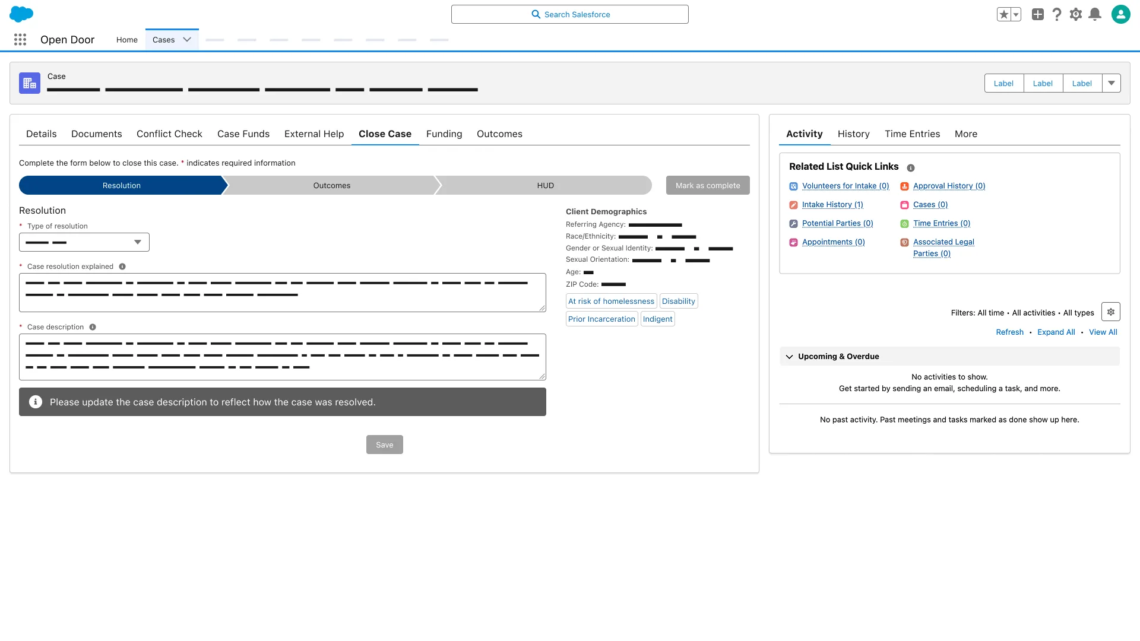
Task: Click the Approval History icon
Action: pyautogui.click(x=904, y=186)
